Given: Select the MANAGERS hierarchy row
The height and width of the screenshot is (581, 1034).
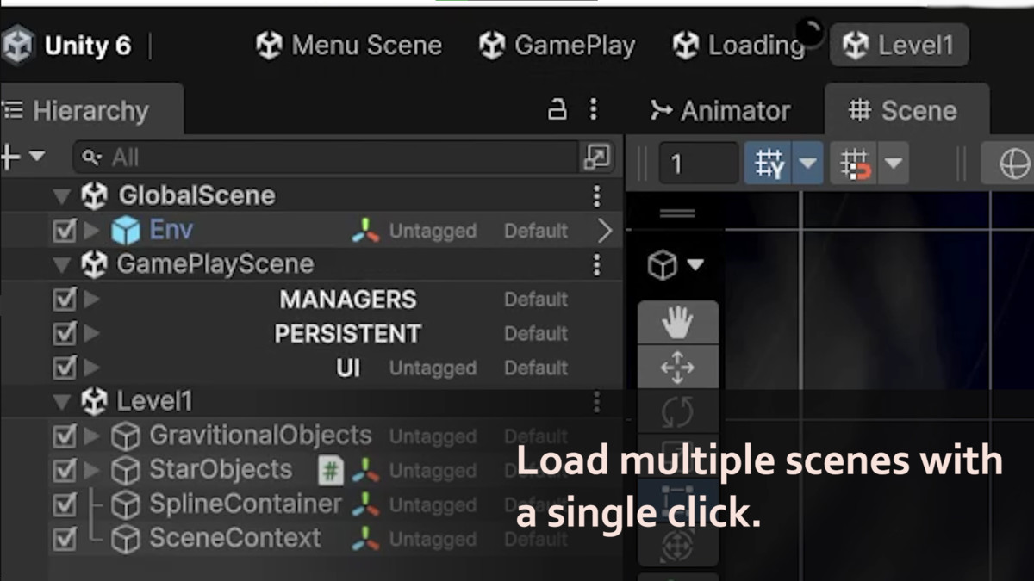Looking at the screenshot, I should [x=310, y=300].
